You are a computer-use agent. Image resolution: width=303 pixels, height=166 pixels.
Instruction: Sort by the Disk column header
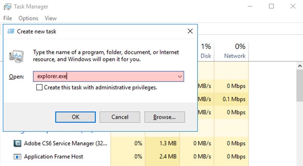click(206, 51)
